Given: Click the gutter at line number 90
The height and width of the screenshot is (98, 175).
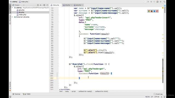Looking at the screenshot, I should click(x=52, y=50).
